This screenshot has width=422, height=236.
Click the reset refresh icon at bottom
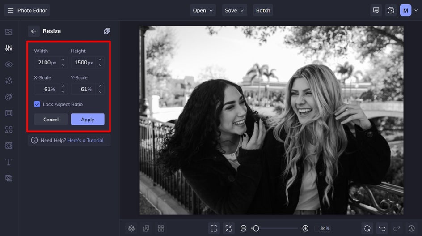(367, 228)
